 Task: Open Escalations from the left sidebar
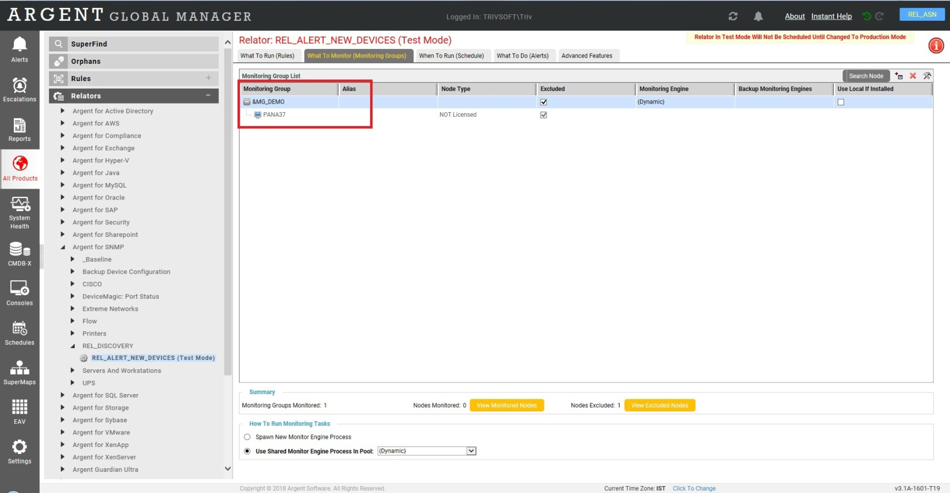click(20, 90)
